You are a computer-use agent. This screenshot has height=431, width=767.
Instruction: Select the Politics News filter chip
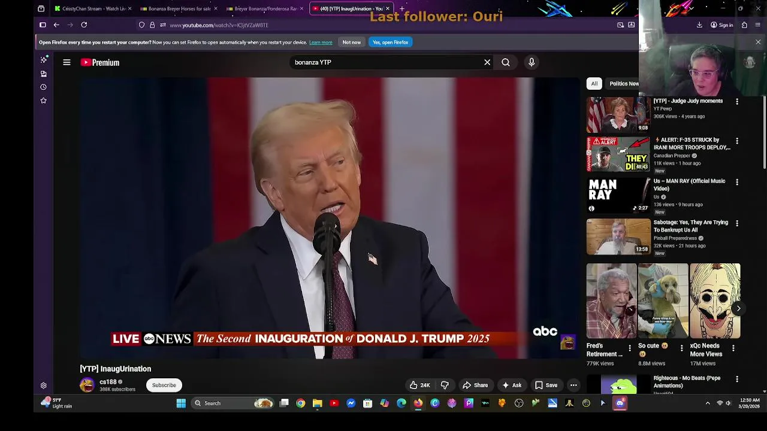pyautogui.click(x=624, y=84)
